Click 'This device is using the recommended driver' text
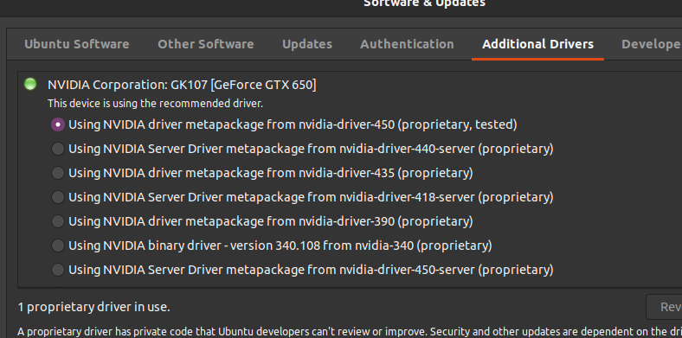This screenshot has width=682, height=338. [x=155, y=104]
